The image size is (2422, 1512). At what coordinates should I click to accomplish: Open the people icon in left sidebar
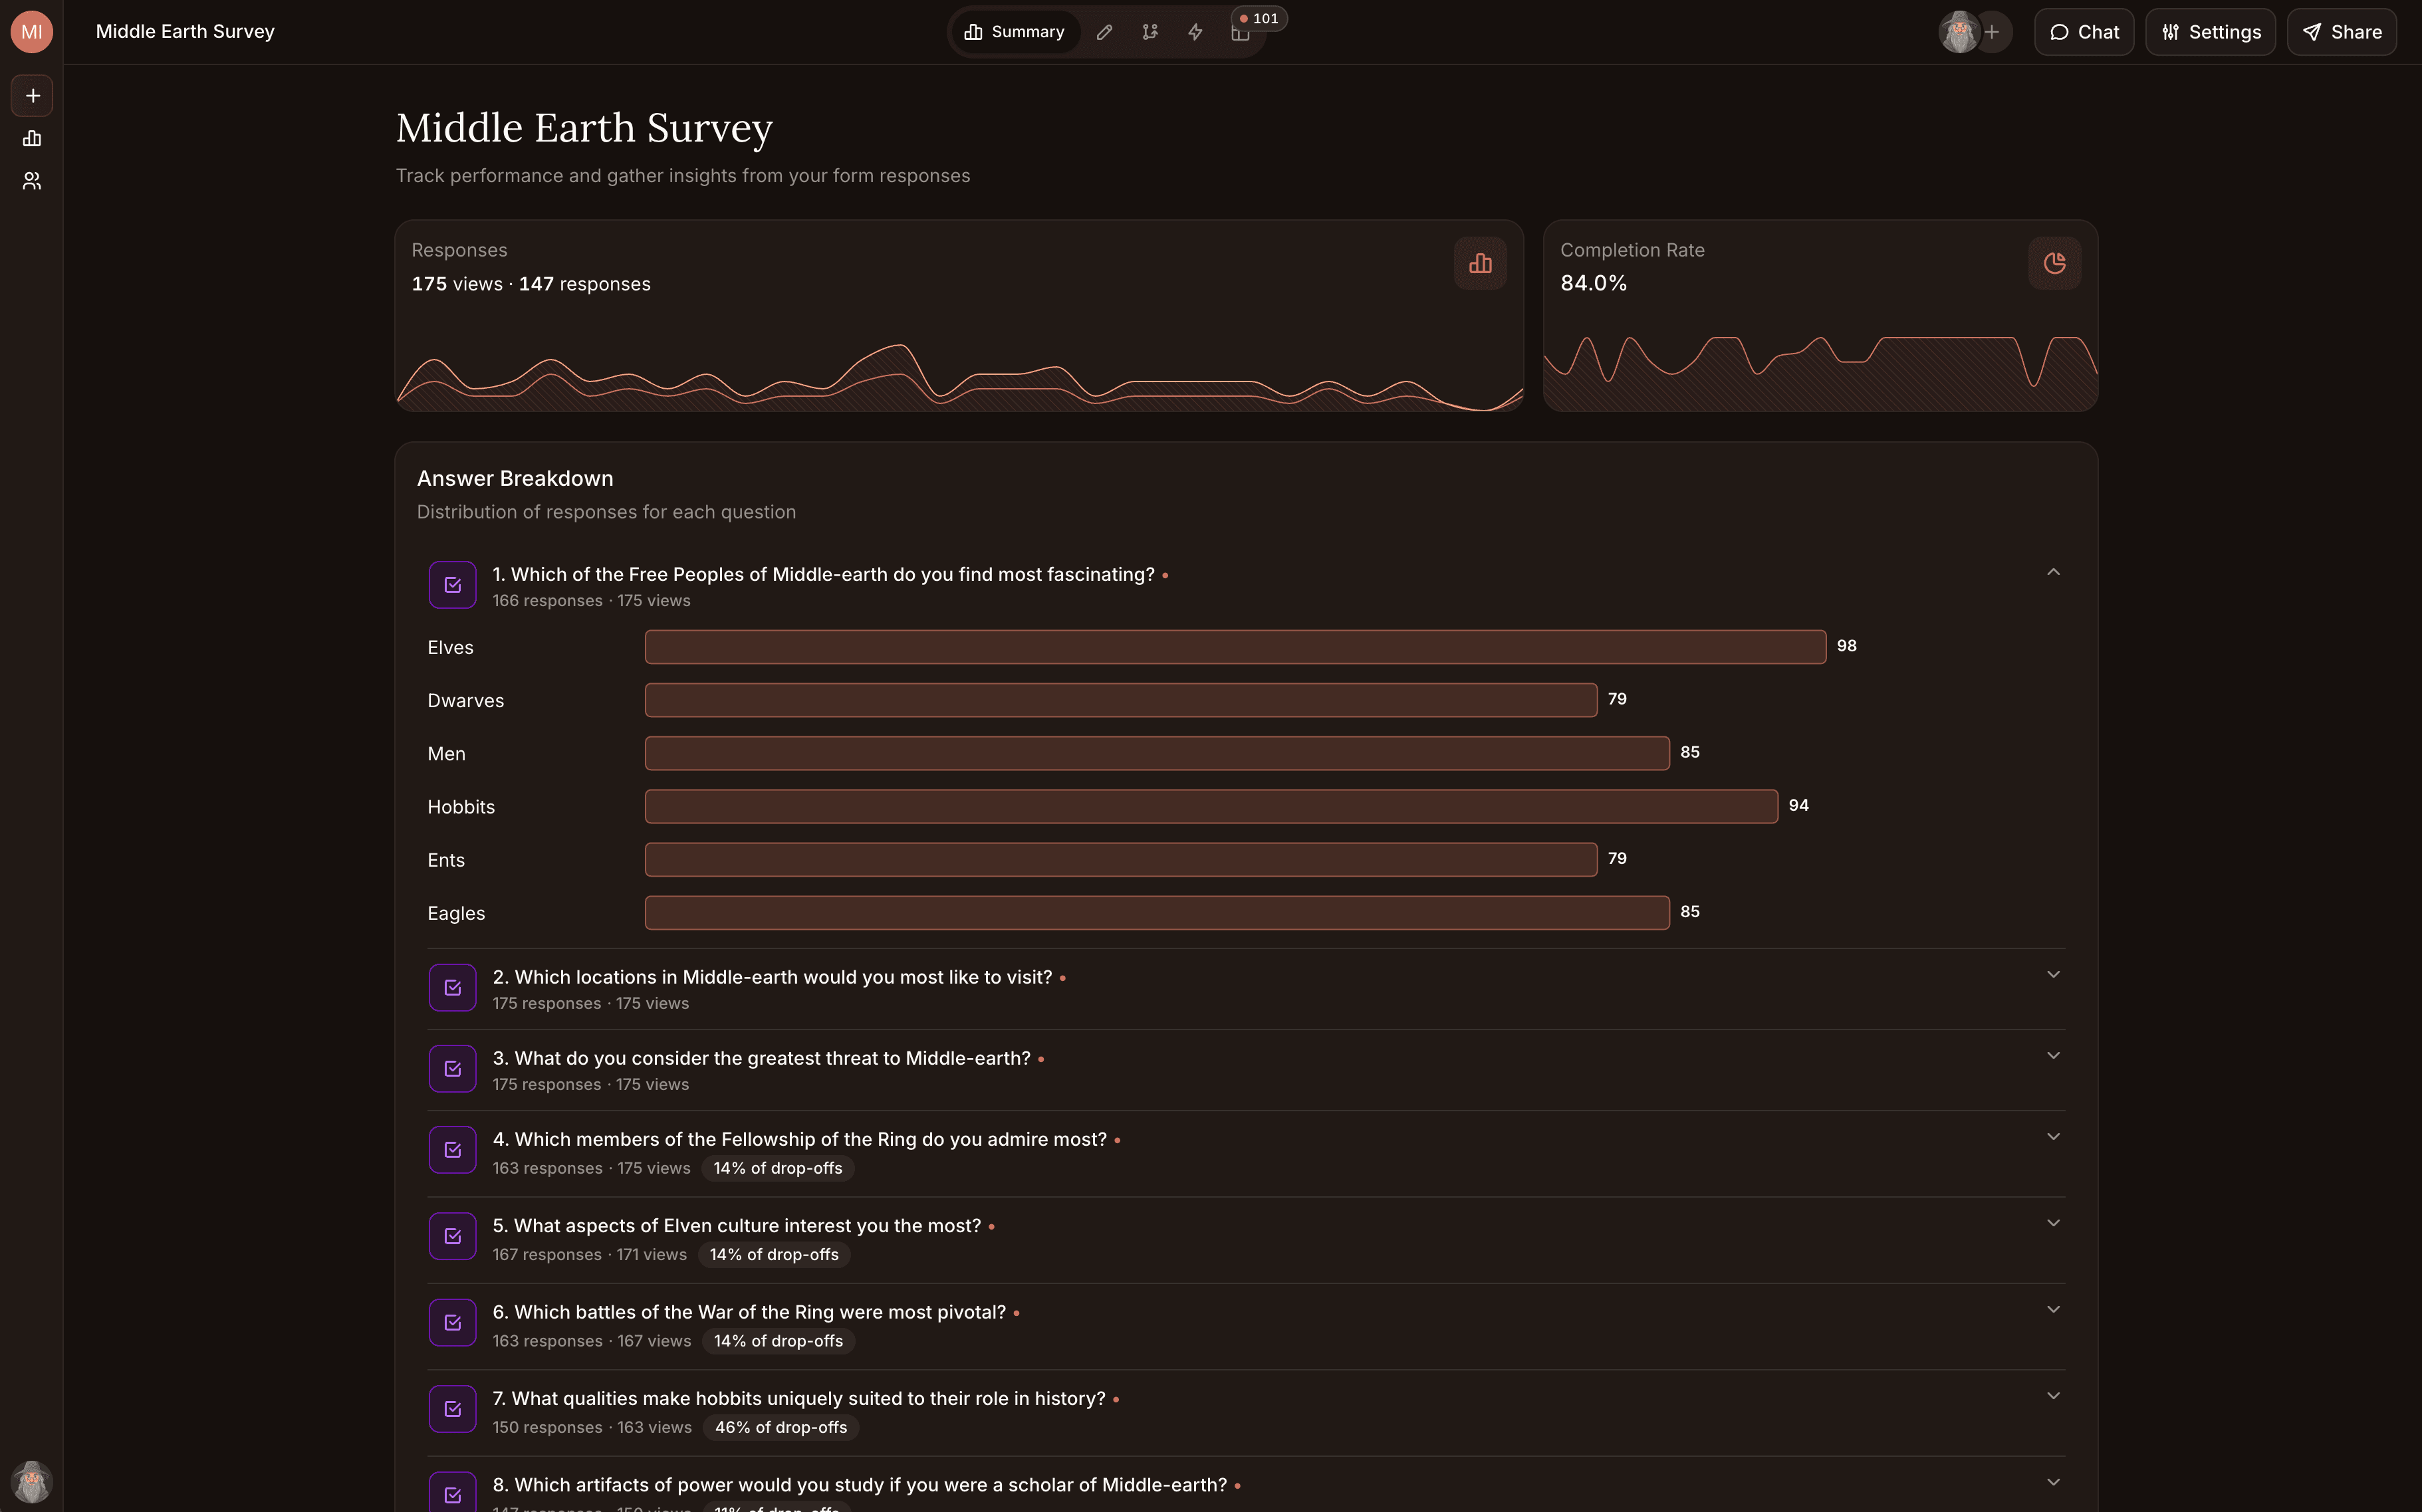(x=32, y=181)
